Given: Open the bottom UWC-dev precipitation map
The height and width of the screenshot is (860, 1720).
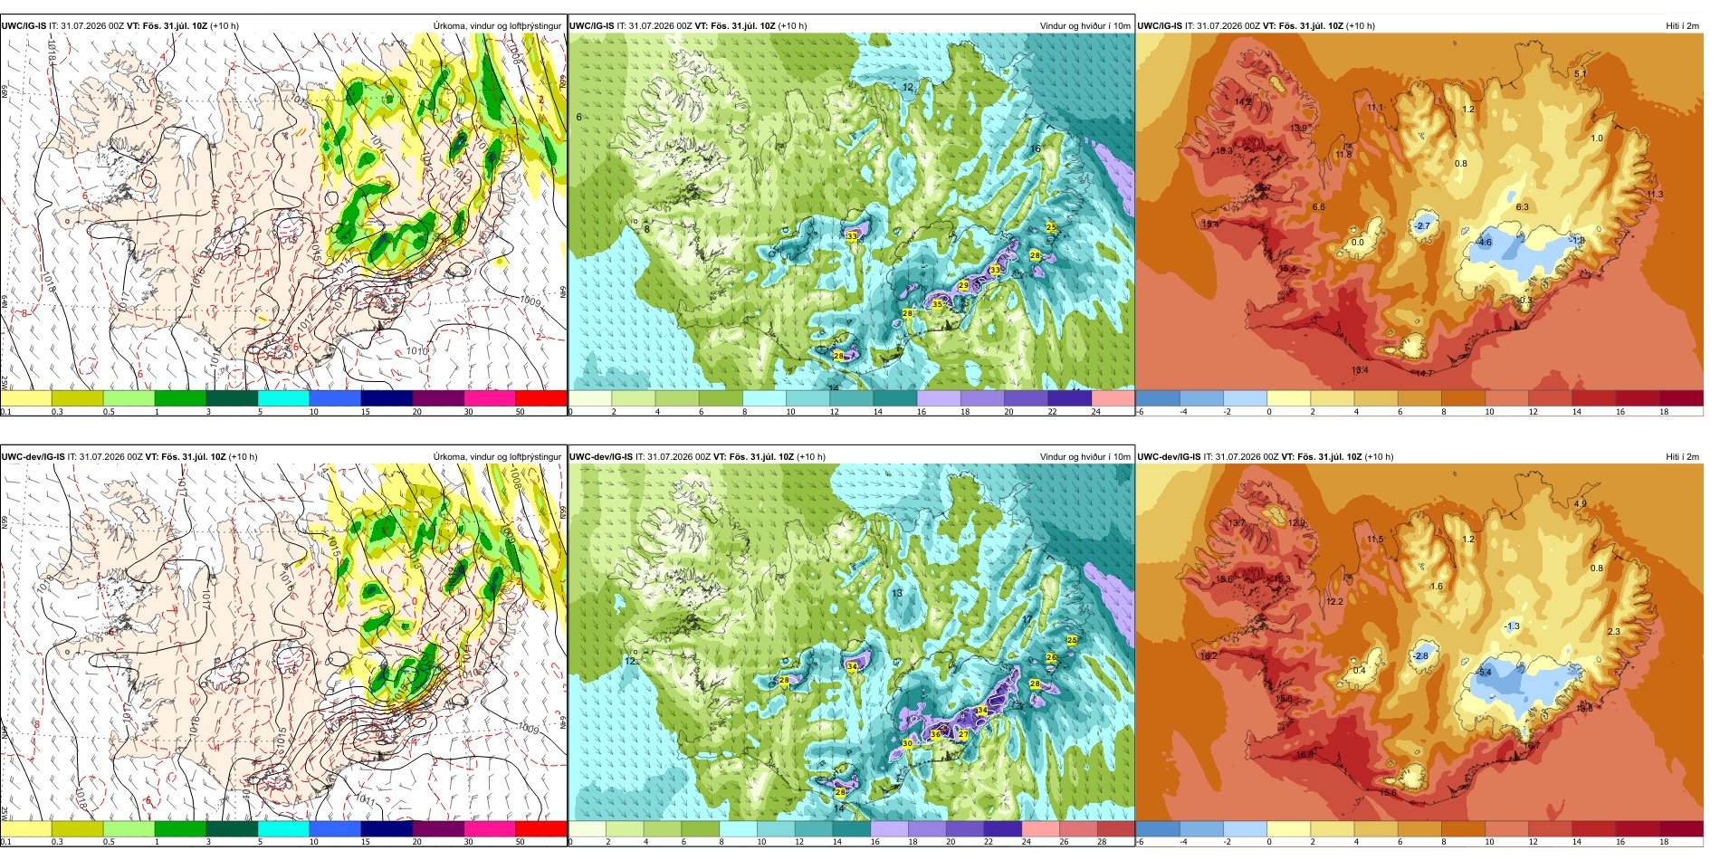Looking at the screenshot, I should point(283,643).
